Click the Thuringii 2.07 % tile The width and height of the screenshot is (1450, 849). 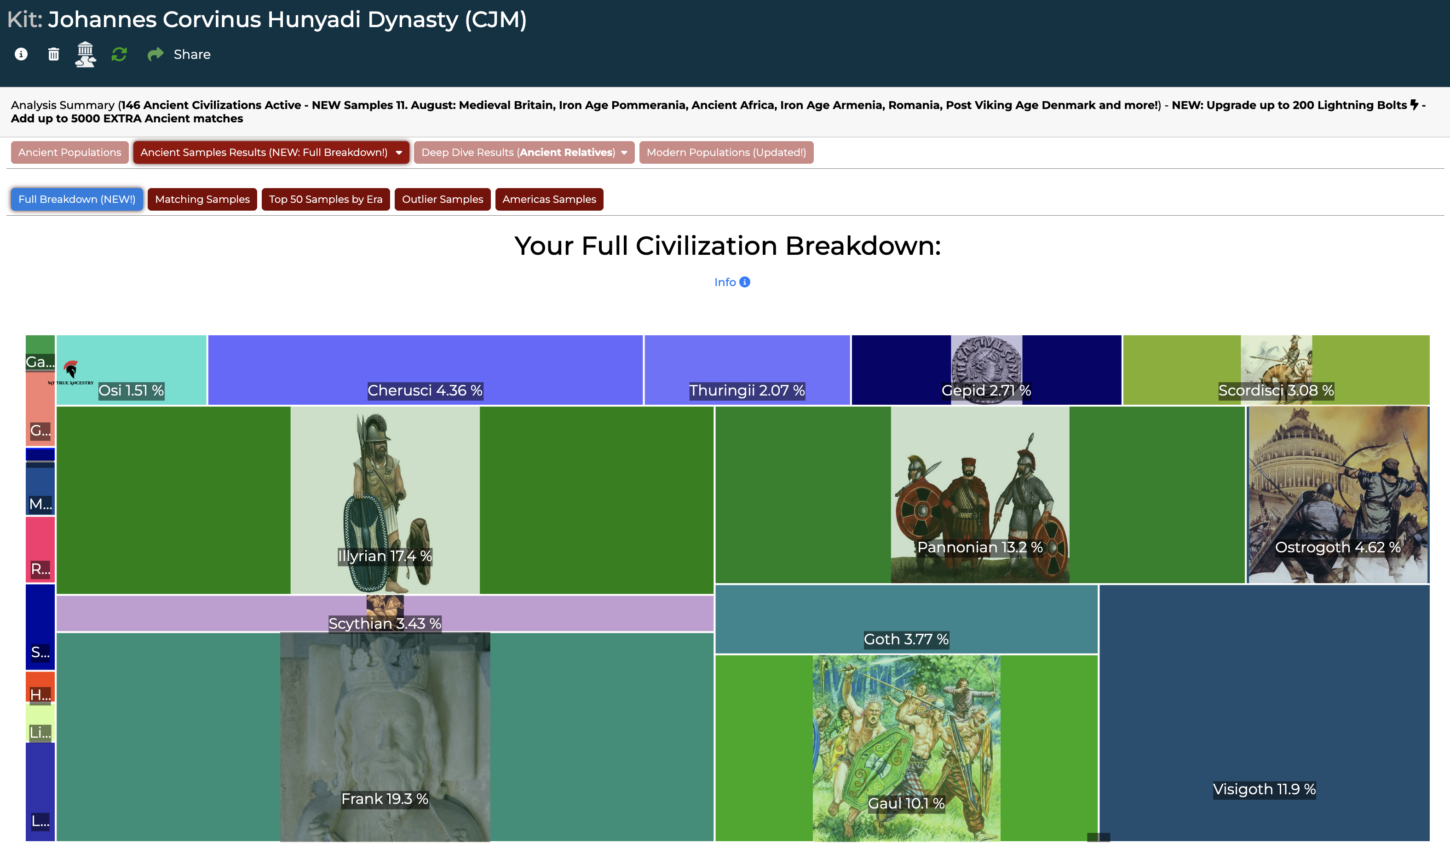pyautogui.click(x=747, y=370)
